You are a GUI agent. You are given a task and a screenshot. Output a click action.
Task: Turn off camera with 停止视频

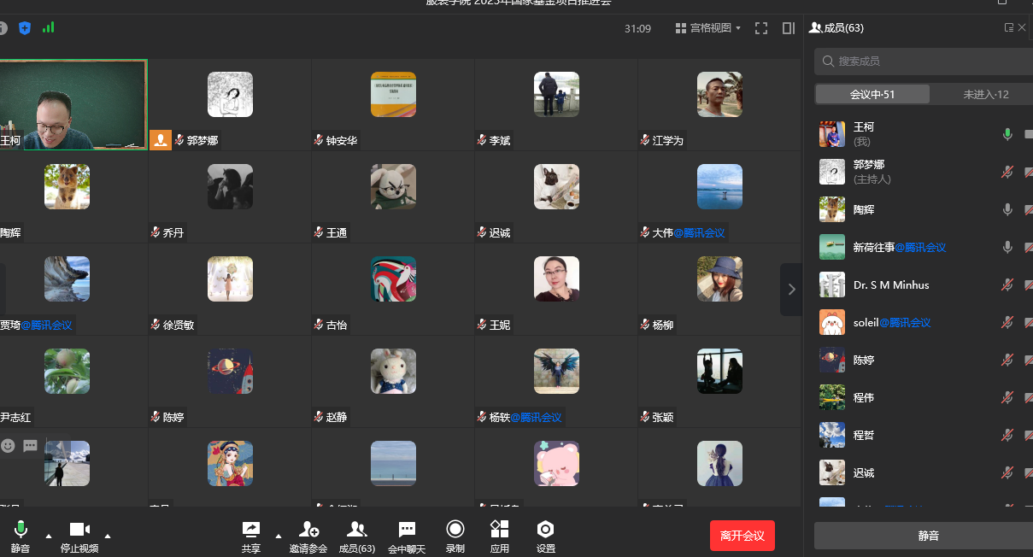[x=79, y=536]
